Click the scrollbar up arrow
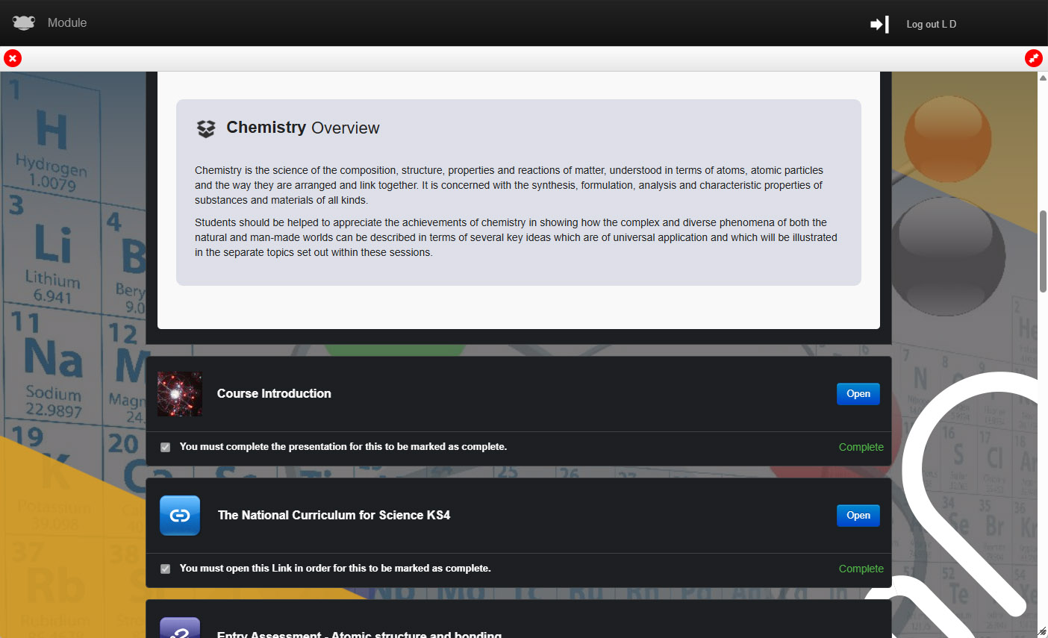Viewport: 1048px width, 638px height. (x=1043, y=78)
